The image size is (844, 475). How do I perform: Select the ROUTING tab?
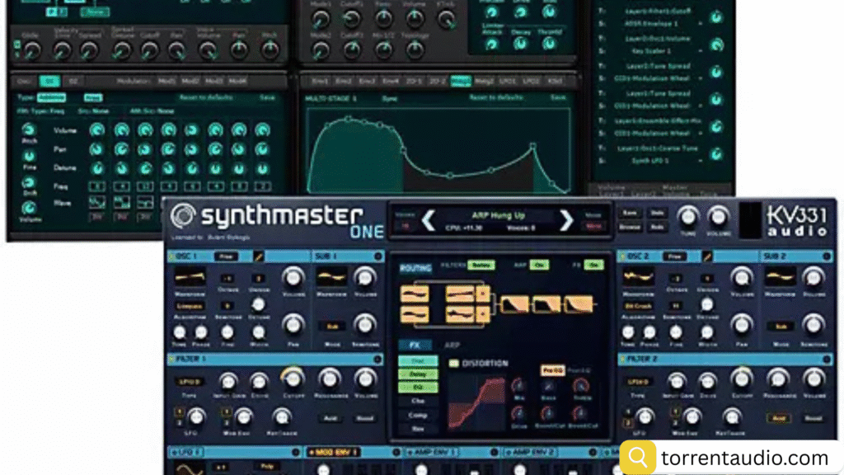point(416,267)
